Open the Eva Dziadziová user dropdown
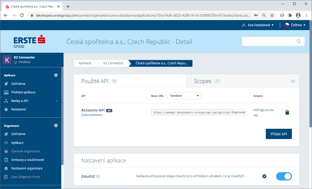This screenshot has height=189, width=312. 257,25
